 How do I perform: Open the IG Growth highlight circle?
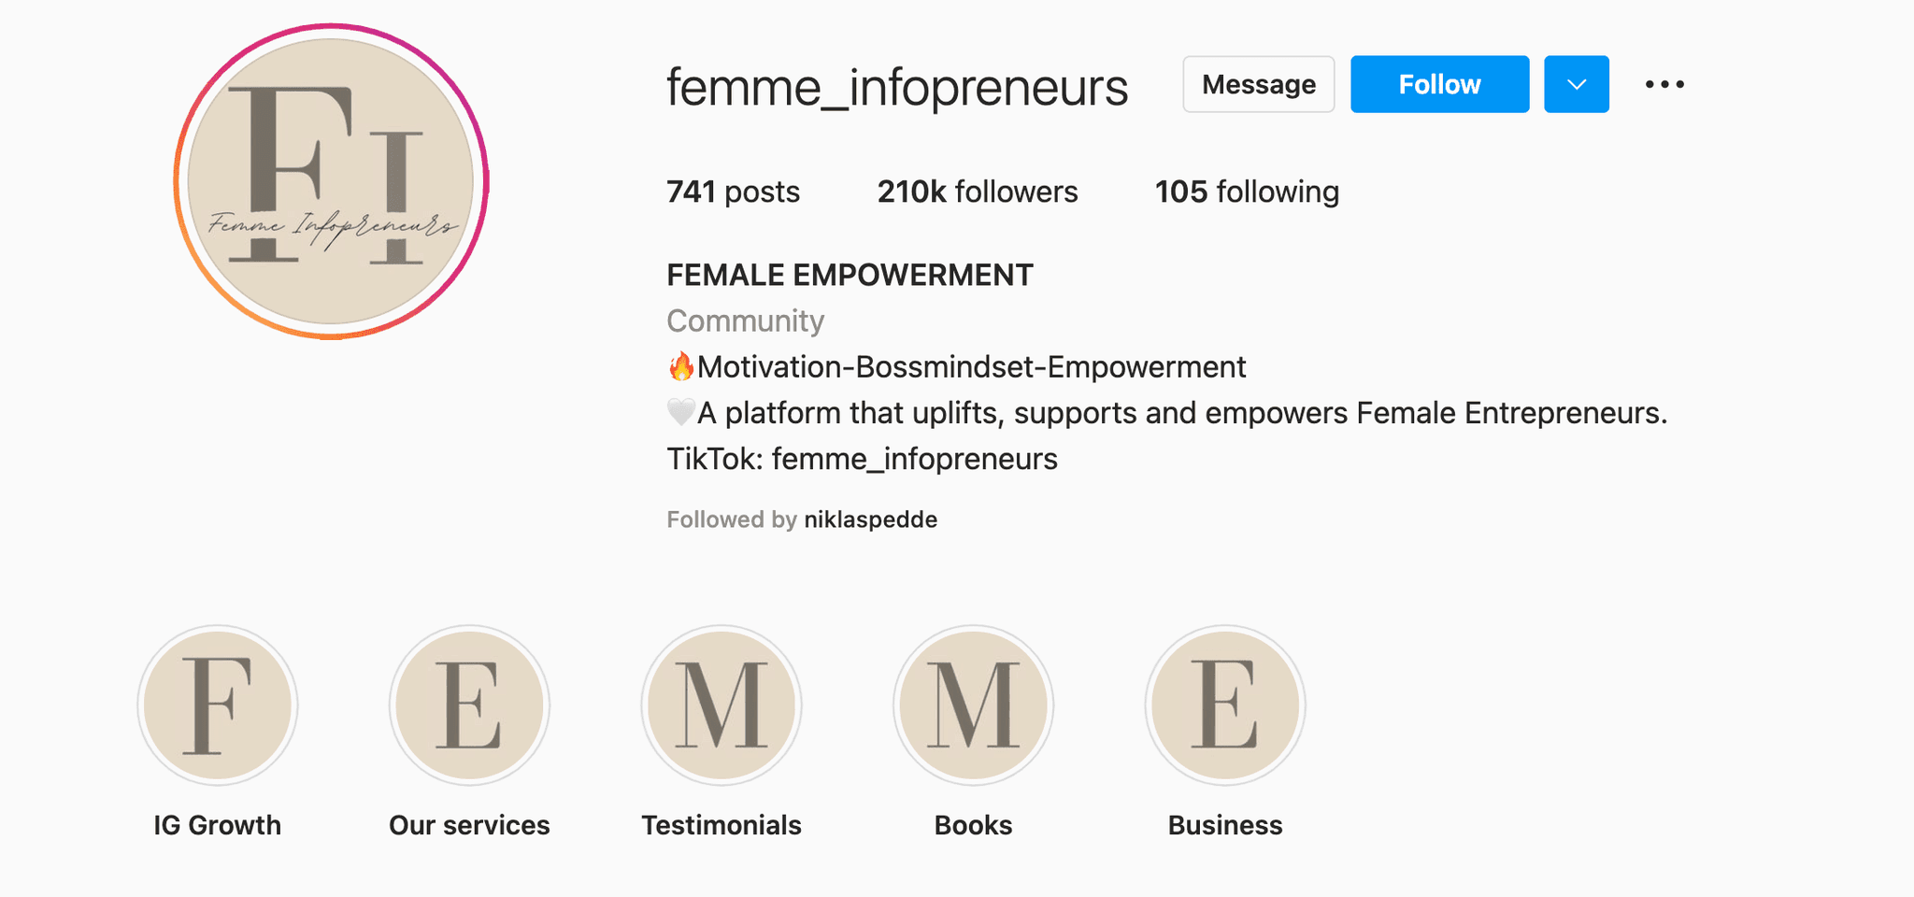218,705
